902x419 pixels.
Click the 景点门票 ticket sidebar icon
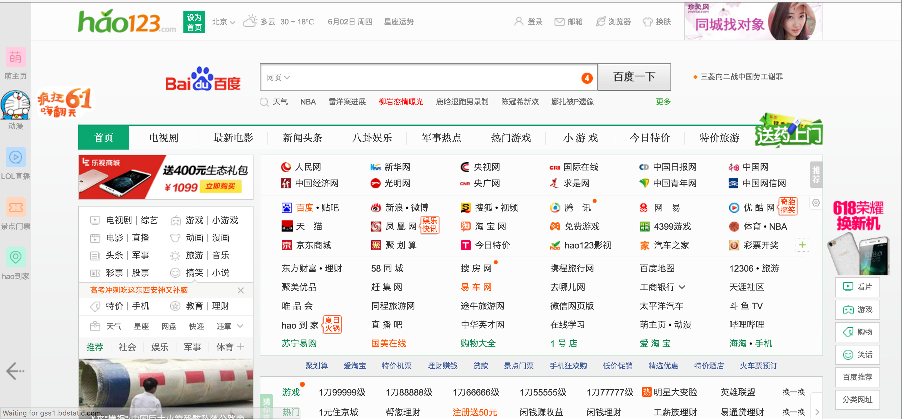(x=15, y=207)
